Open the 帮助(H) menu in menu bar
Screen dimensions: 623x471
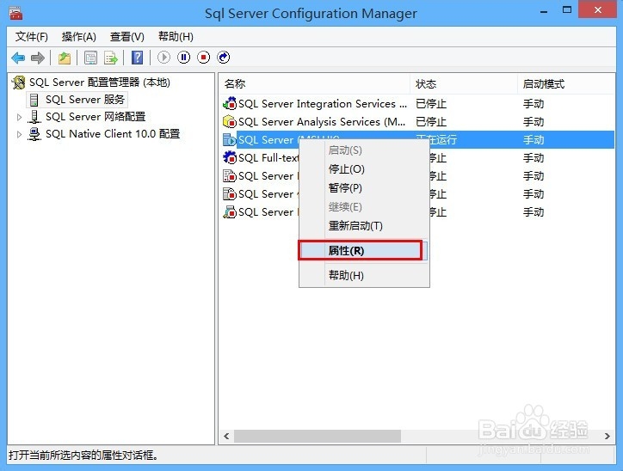(x=176, y=37)
